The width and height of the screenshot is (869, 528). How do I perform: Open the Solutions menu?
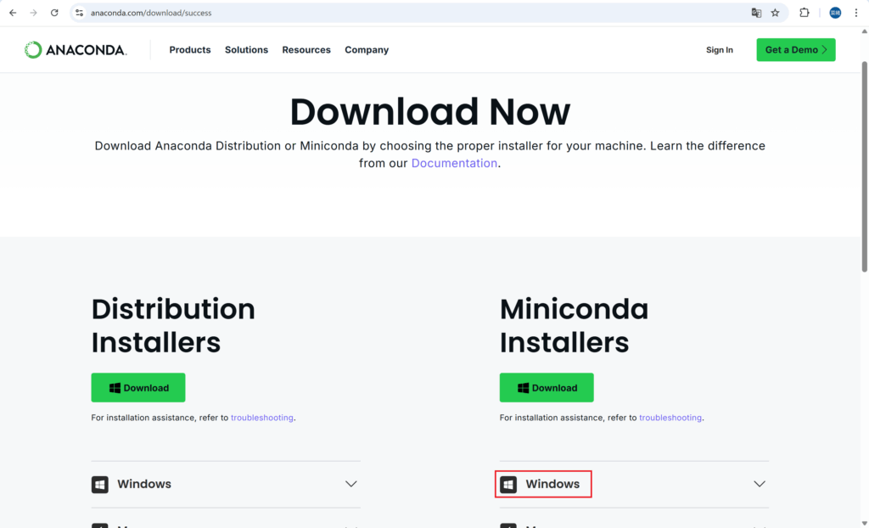click(x=247, y=50)
